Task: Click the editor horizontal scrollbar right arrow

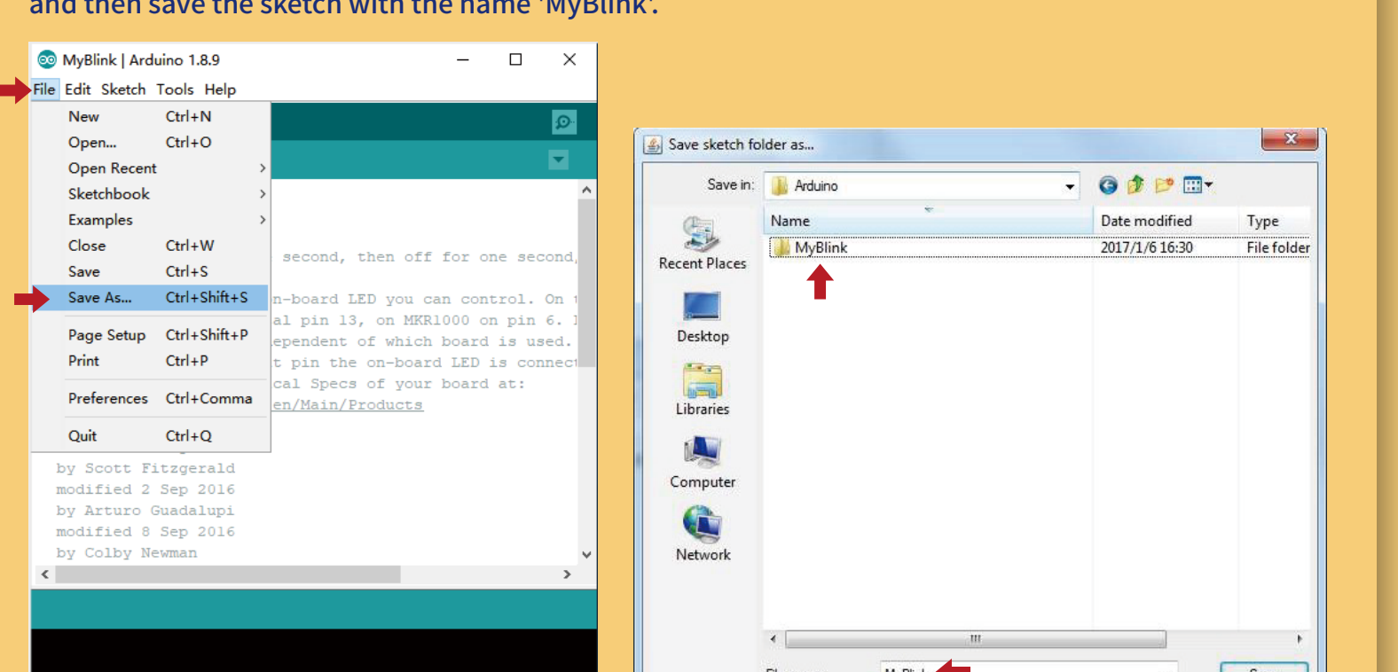Action: point(567,574)
